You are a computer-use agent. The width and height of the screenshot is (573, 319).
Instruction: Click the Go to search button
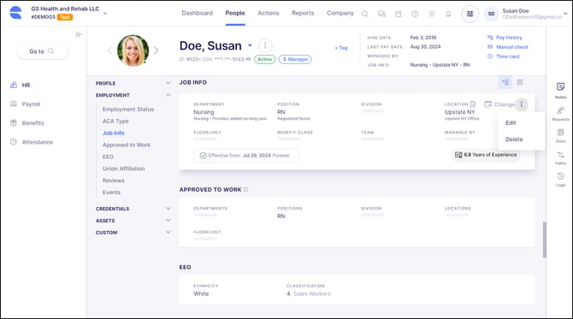[43, 51]
